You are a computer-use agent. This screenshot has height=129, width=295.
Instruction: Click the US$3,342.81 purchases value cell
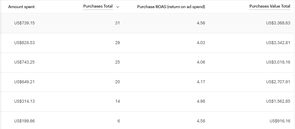click(x=278, y=43)
